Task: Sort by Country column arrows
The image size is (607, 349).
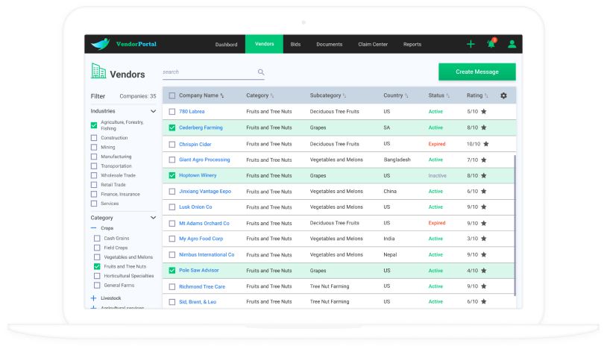Action: pos(406,95)
